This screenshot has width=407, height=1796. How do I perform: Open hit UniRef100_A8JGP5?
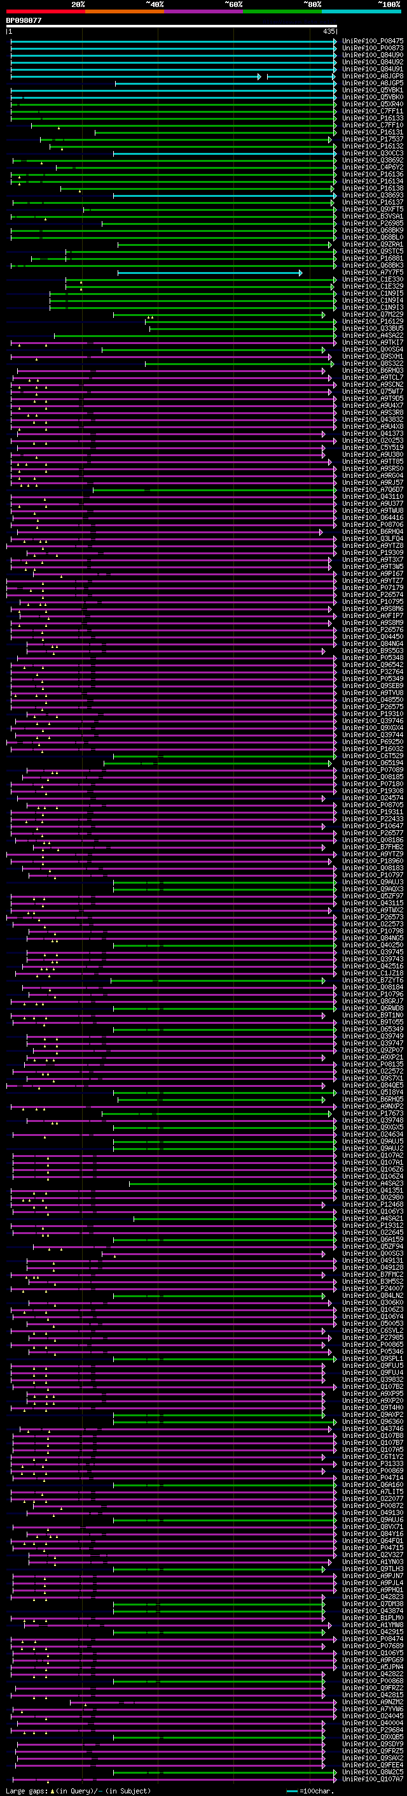pos(373,83)
